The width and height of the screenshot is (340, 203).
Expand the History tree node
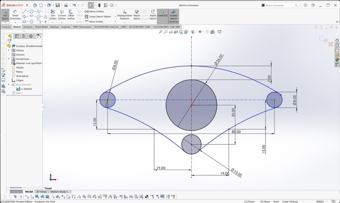8,50
